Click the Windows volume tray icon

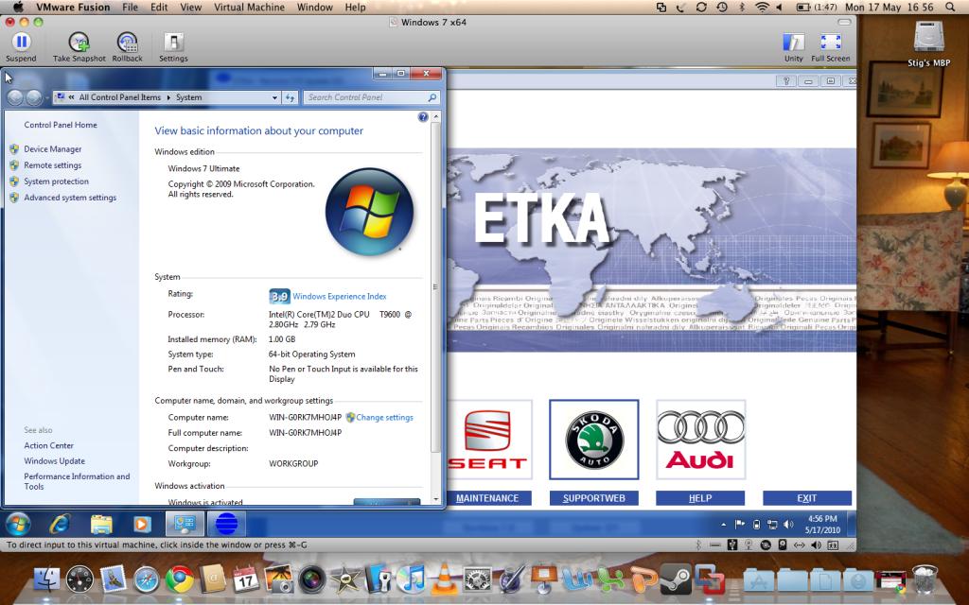(788, 525)
